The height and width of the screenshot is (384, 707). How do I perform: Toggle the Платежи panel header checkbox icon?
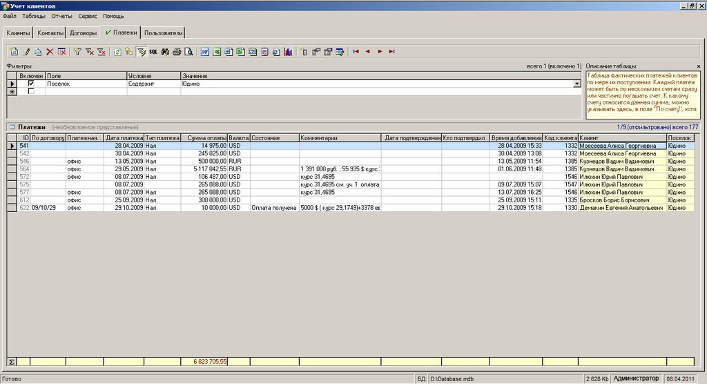click(12, 127)
